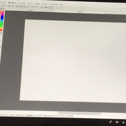Close the color panel with its X icon
Viewport: 126px width, 126px height.
(3, 9)
